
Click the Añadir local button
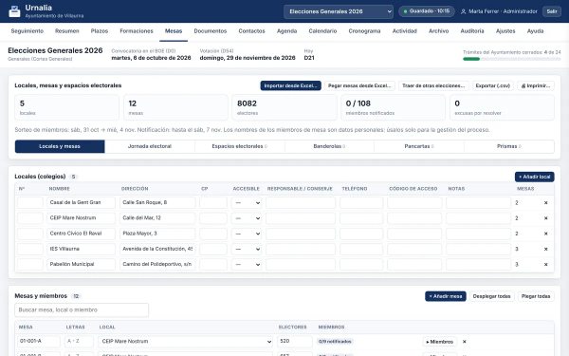pyautogui.click(x=534, y=177)
